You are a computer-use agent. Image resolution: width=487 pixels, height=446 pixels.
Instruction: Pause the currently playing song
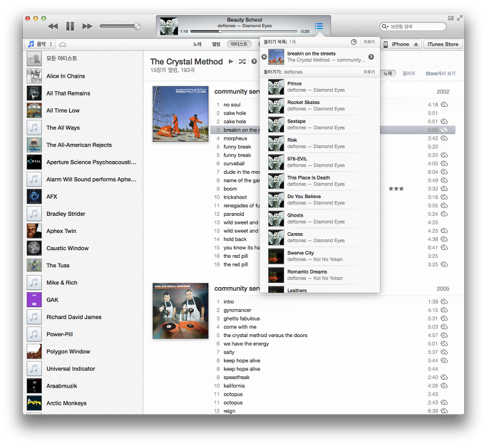pos(70,26)
